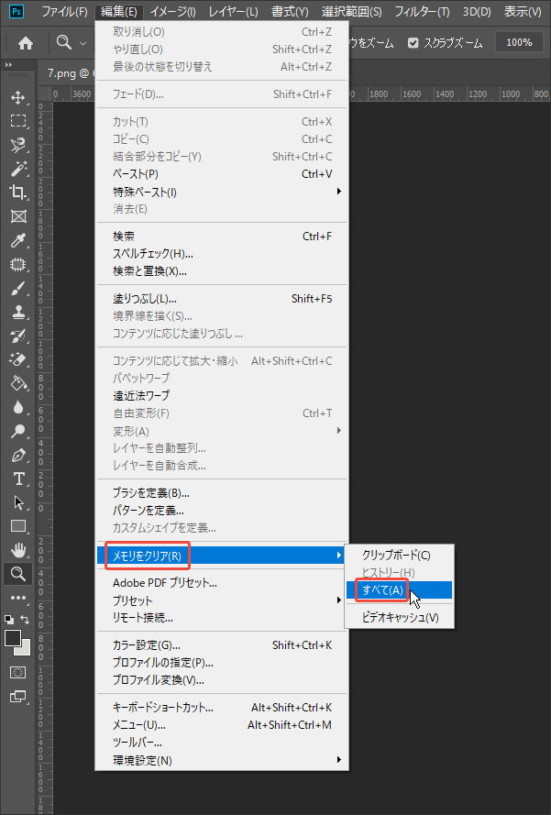Screen dimensions: 551x815
Task: Open the Edit Toolbar three-dots button
Action: (x=18, y=598)
